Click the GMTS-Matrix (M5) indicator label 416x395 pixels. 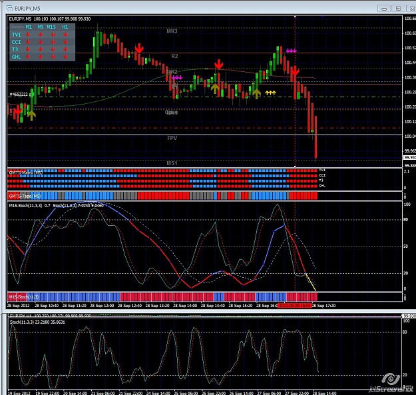[x=26, y=173]
